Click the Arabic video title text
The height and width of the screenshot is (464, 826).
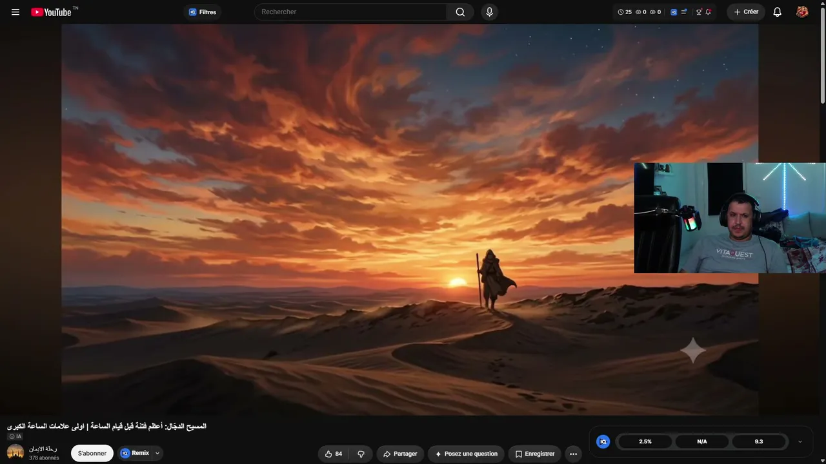coord(106,426)
